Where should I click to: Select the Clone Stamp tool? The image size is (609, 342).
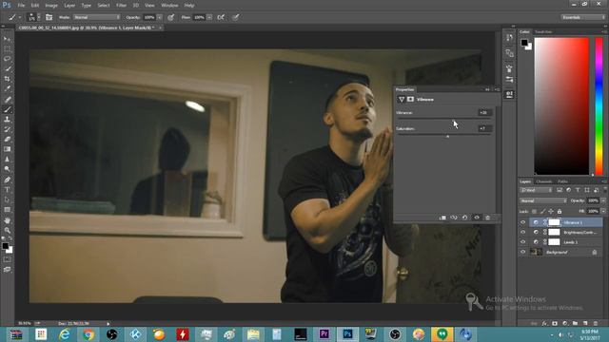point(7,120)
